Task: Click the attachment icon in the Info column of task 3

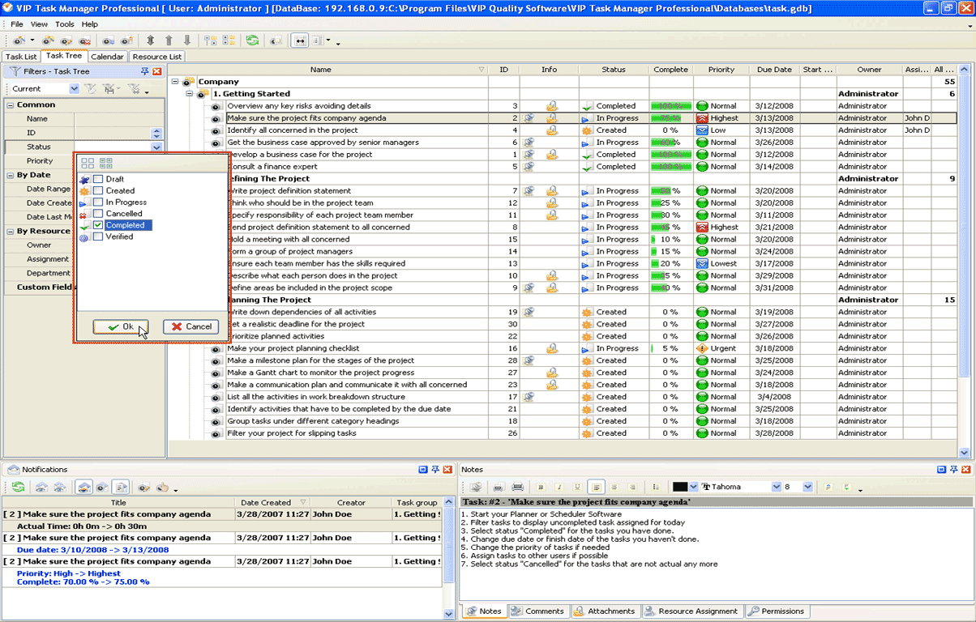Action: click(552, 106)
